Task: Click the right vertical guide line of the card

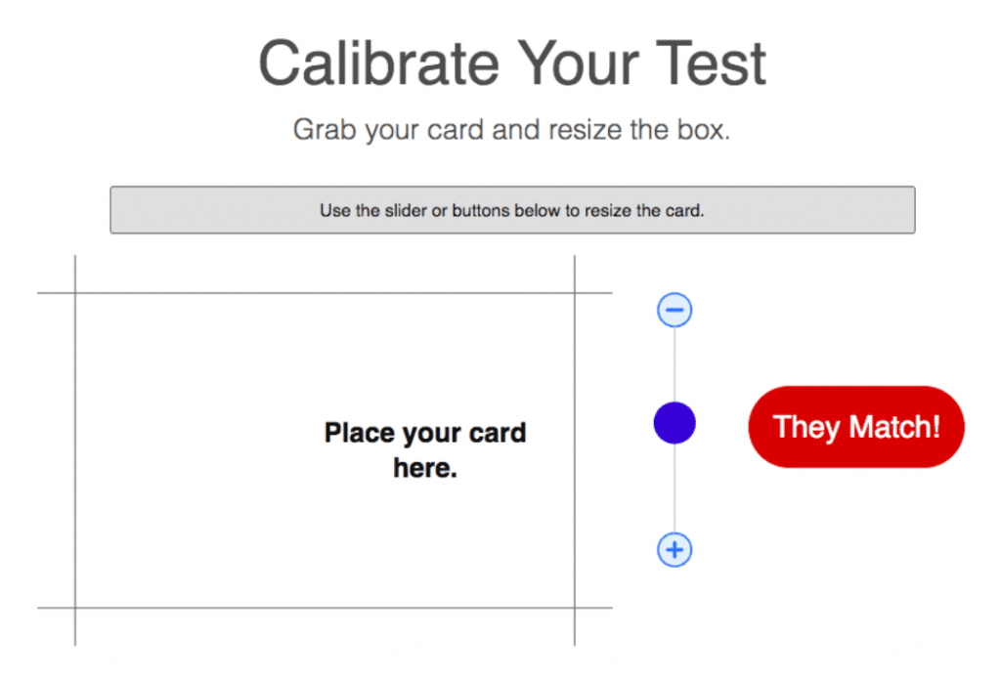Action: point(575,450)
